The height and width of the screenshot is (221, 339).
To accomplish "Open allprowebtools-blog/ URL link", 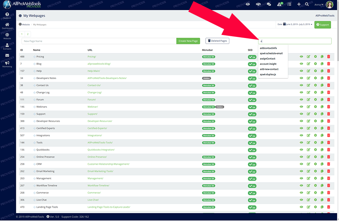I will pyautogui.click(x=99, y=64).
